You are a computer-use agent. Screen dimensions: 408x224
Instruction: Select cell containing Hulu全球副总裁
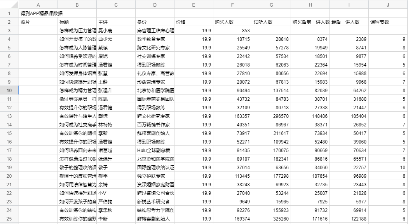(x=155, y=150)
